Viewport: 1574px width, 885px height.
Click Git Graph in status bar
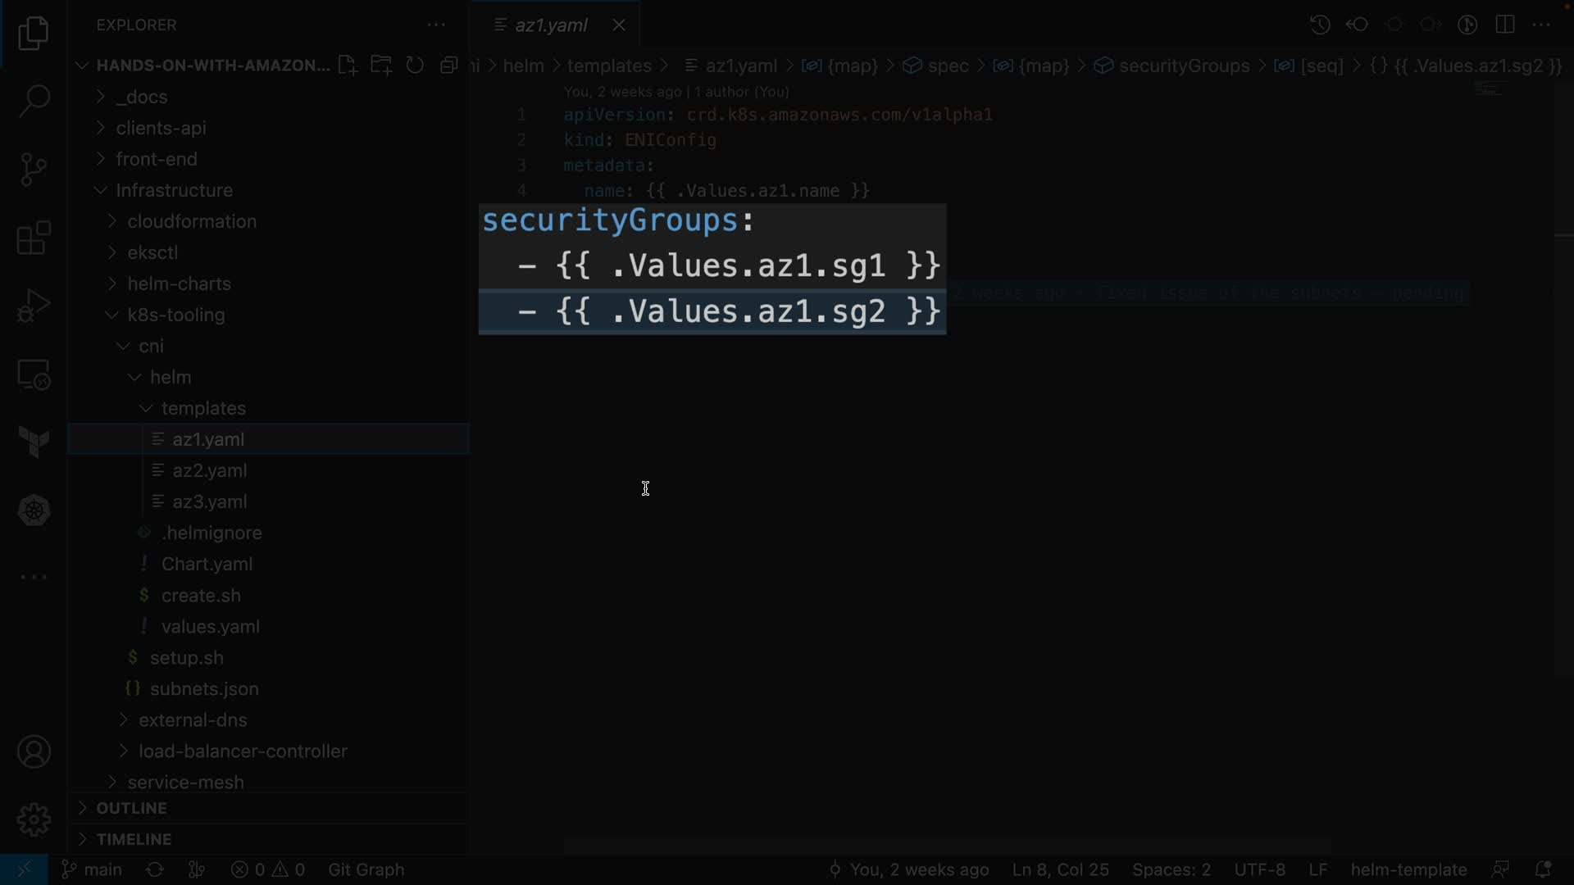pyautogui.click(x=366, y=869)
